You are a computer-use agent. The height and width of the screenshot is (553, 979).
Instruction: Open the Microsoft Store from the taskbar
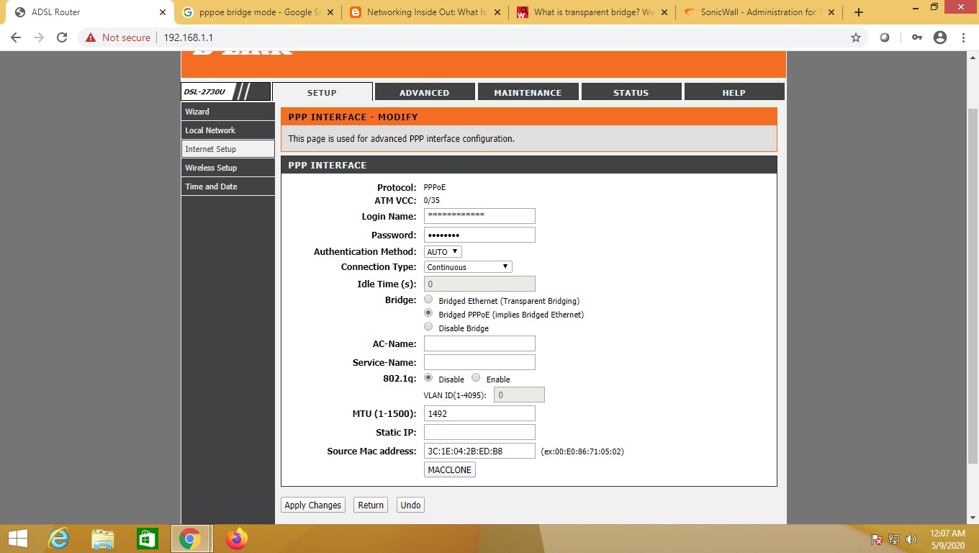pos(147,538)
